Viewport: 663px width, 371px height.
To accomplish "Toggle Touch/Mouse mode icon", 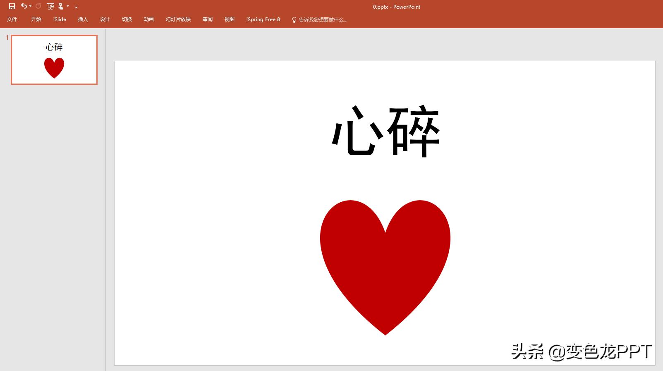I will point(61,6).
